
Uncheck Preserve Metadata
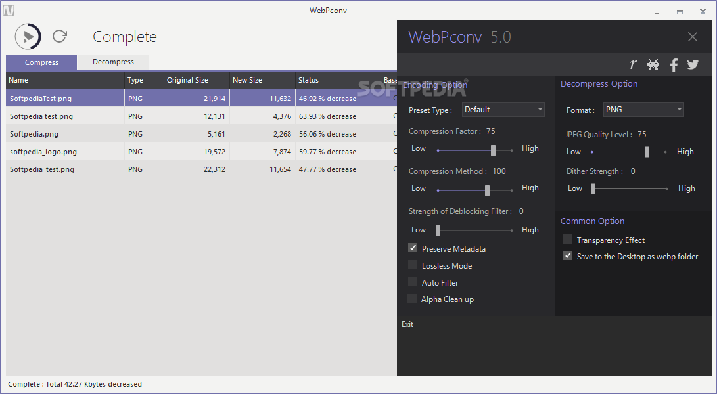coord(413,248)
